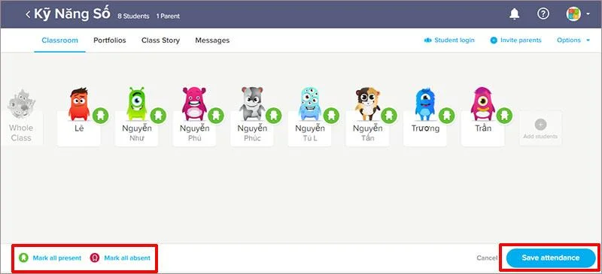Switch to the Classroom tab
Viewport: 602px width, 274px height.
point(60,41)
